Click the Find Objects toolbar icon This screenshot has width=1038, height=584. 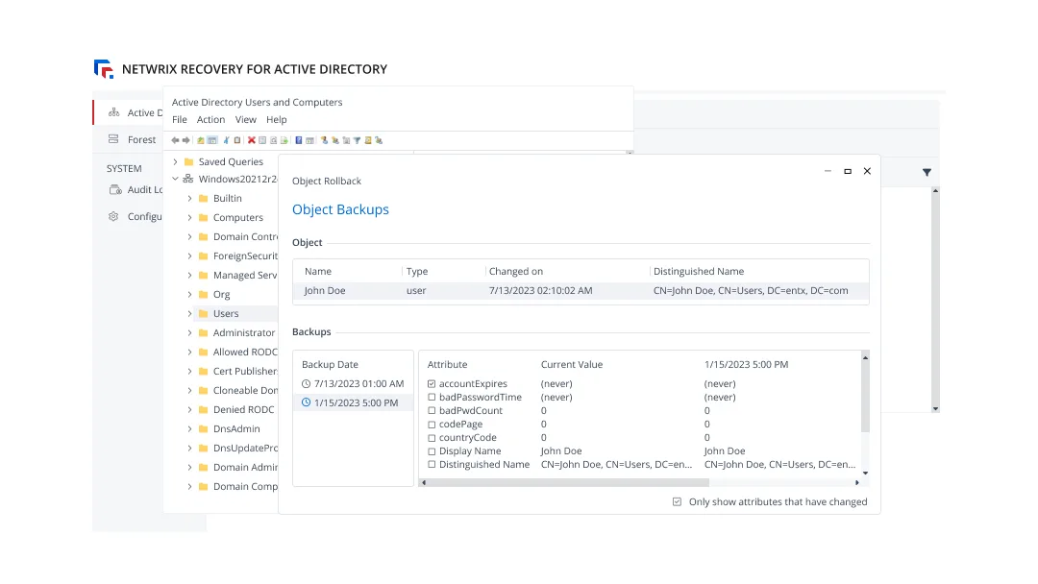[x=367, y=140]
